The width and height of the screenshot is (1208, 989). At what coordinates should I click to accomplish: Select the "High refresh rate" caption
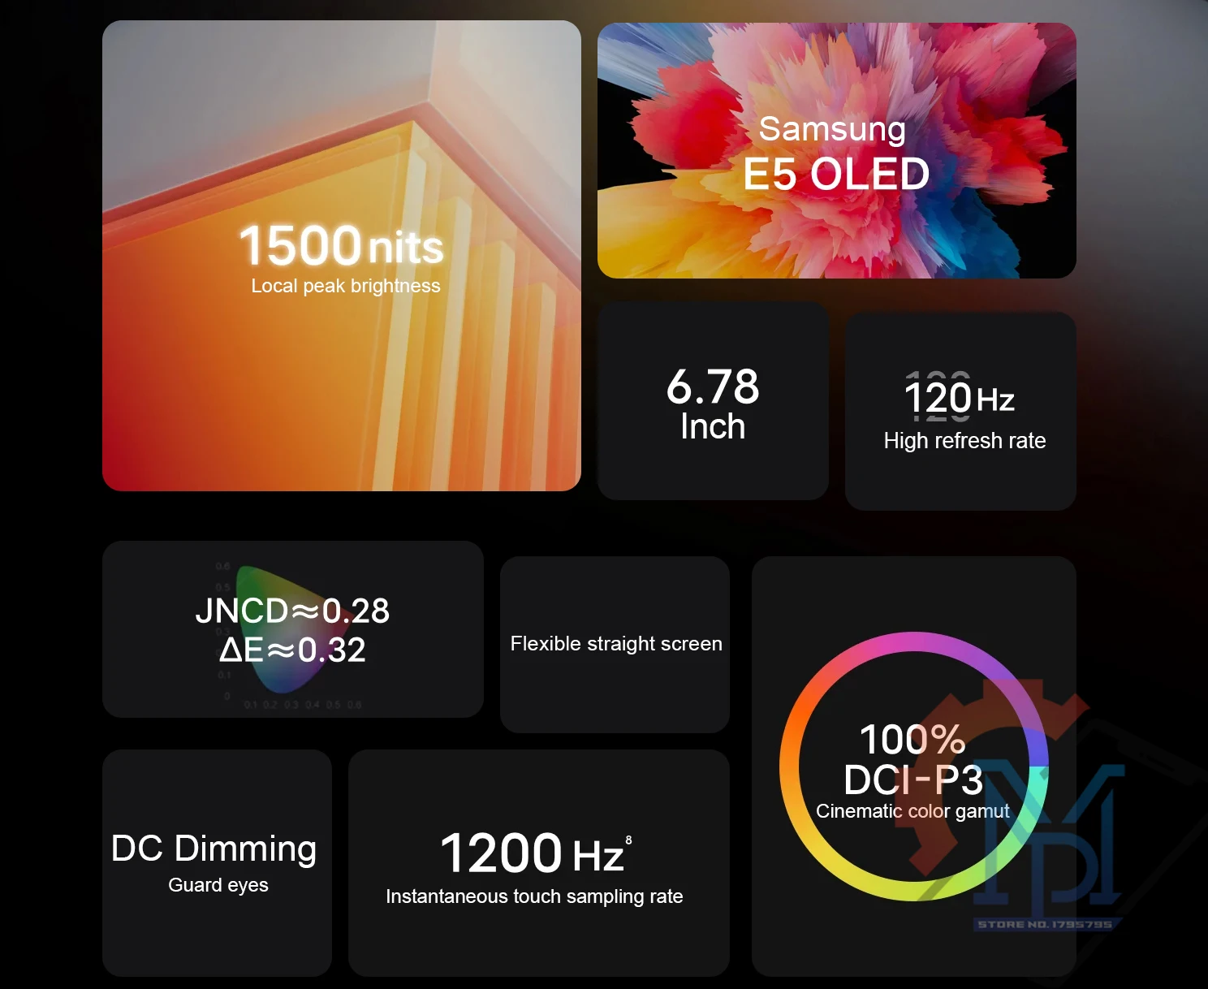tap(964, 441)
